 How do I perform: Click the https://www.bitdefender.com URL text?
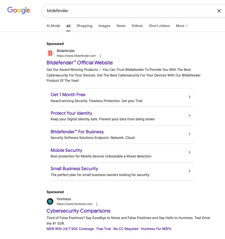(76, 56)
